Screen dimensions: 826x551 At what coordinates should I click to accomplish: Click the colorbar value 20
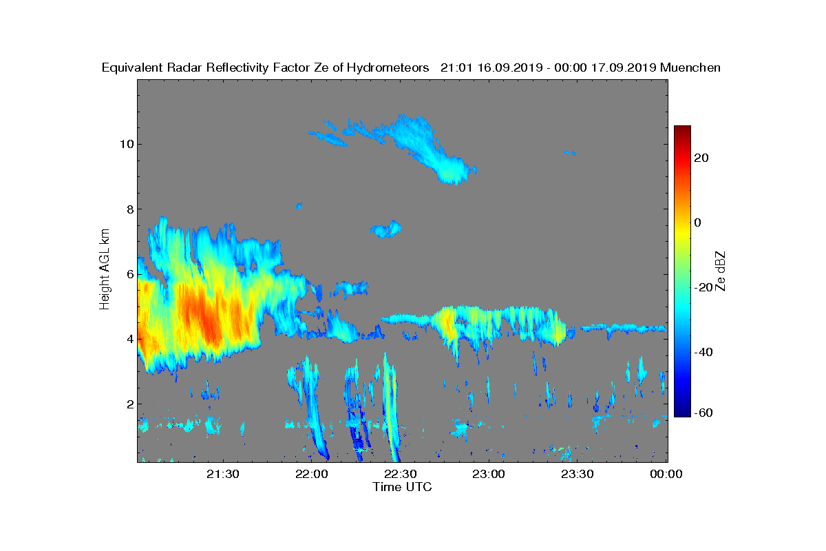point(702,158)
